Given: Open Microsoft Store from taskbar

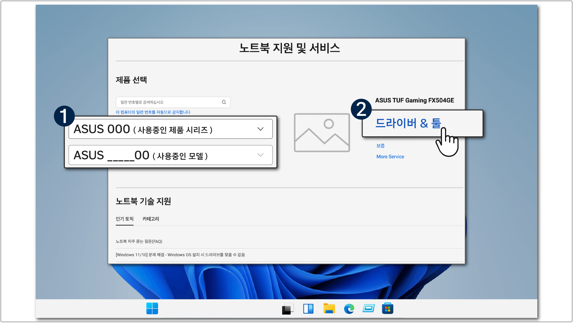Looking at the screenshot, I should point(388,309).
